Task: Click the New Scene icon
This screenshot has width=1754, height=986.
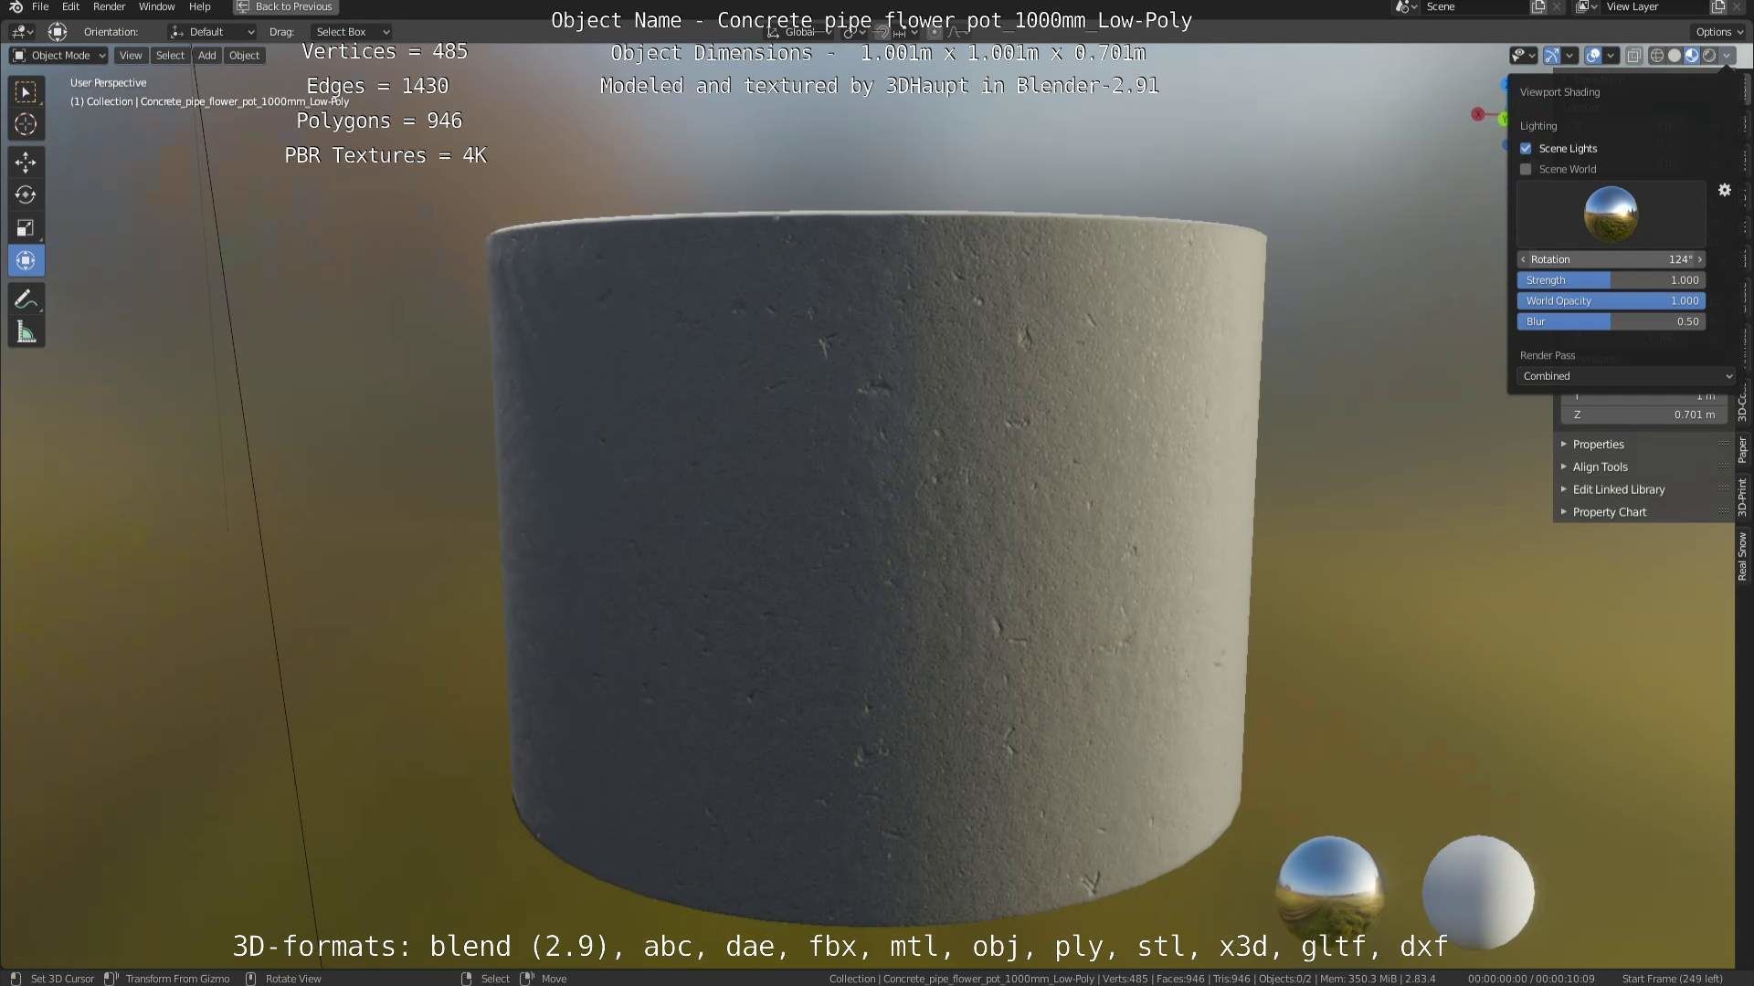Action: point(1538,6)
